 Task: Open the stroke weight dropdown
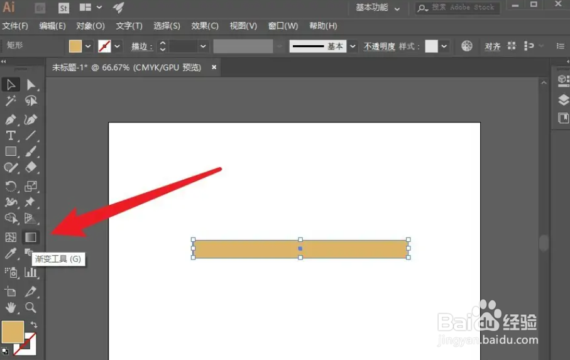203,46
